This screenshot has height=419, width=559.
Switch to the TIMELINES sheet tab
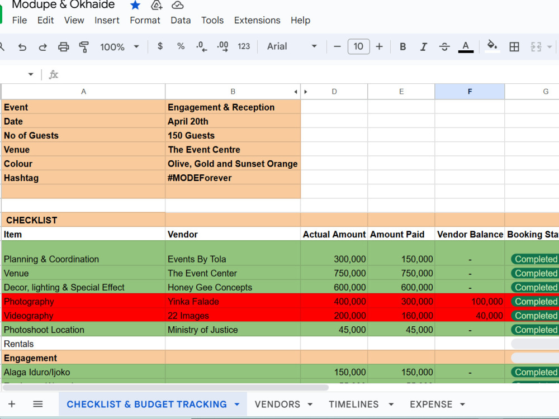click(x=354, y=404)
